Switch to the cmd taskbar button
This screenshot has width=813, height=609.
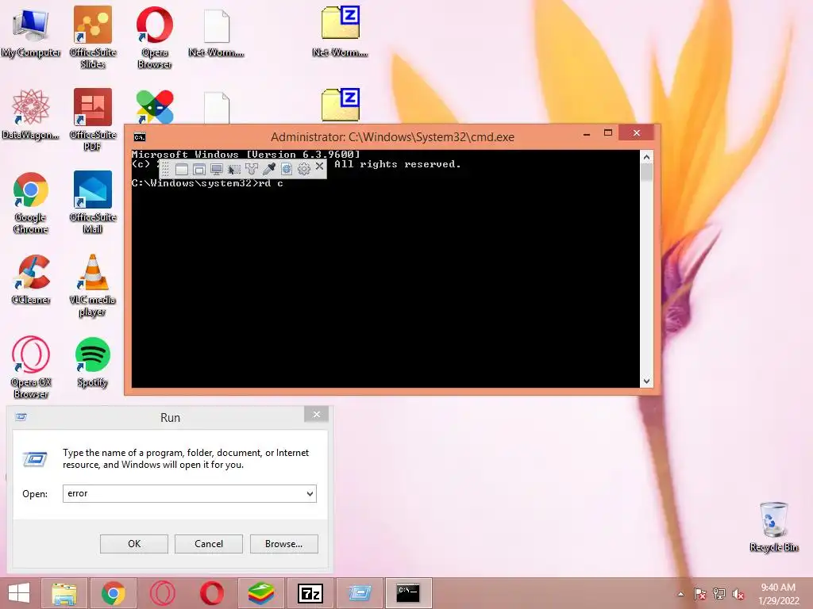click(409, 593)
